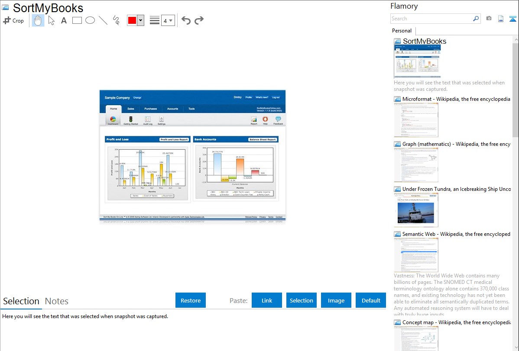This screenshot has height=351, width=519.
Task: Click the Paste Default button
Action: [x=371, y=300]
